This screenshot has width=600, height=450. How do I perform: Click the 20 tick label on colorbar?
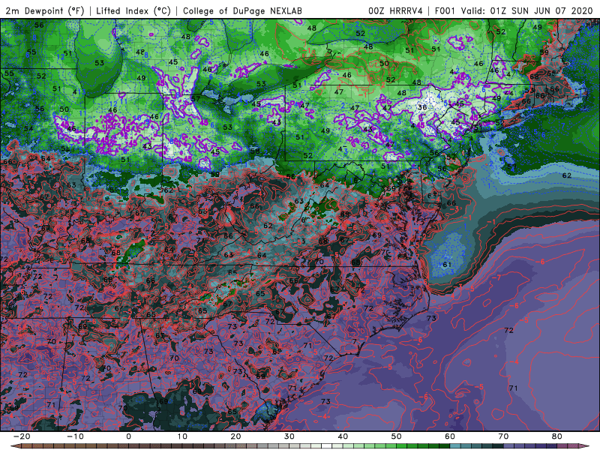tap(235, 436)
